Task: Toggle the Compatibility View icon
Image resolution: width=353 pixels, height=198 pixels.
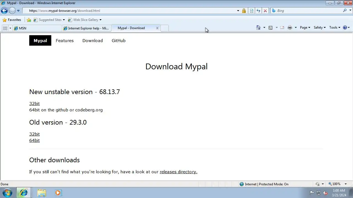Action: [x=252, y=11]
